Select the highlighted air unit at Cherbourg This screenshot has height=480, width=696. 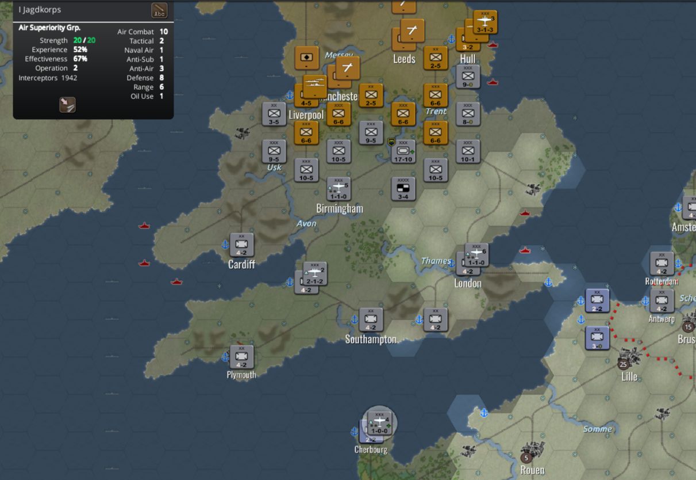click(x=379, y=422)
